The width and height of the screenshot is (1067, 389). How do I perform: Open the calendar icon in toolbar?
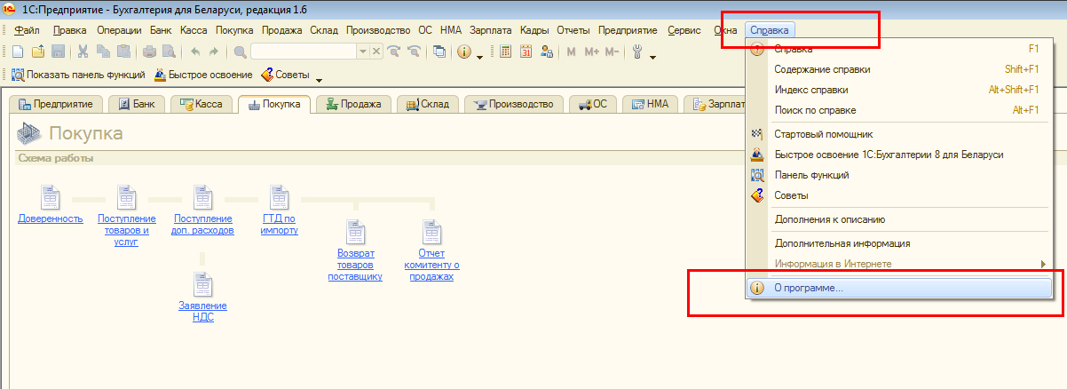tap(526, 52)
